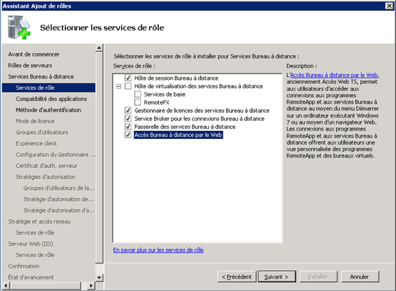Go back with the Précédent button
Viewport: 396px width, 291px height.
(236, 277)
